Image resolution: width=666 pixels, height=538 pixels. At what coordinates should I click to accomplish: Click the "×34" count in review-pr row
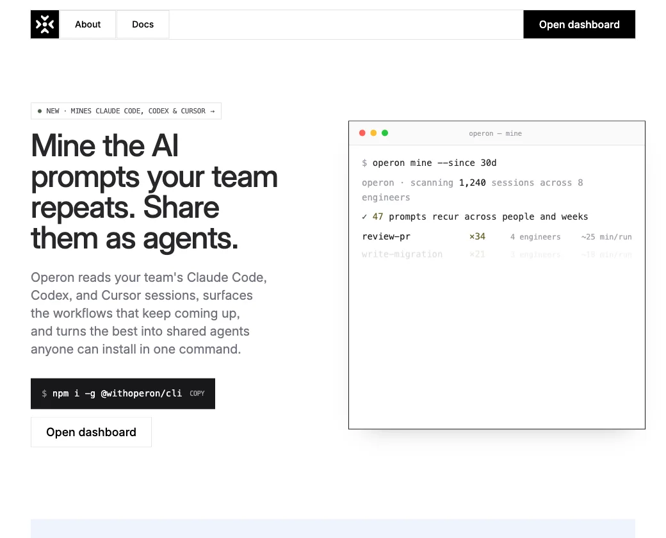click(x=477, y=237)
